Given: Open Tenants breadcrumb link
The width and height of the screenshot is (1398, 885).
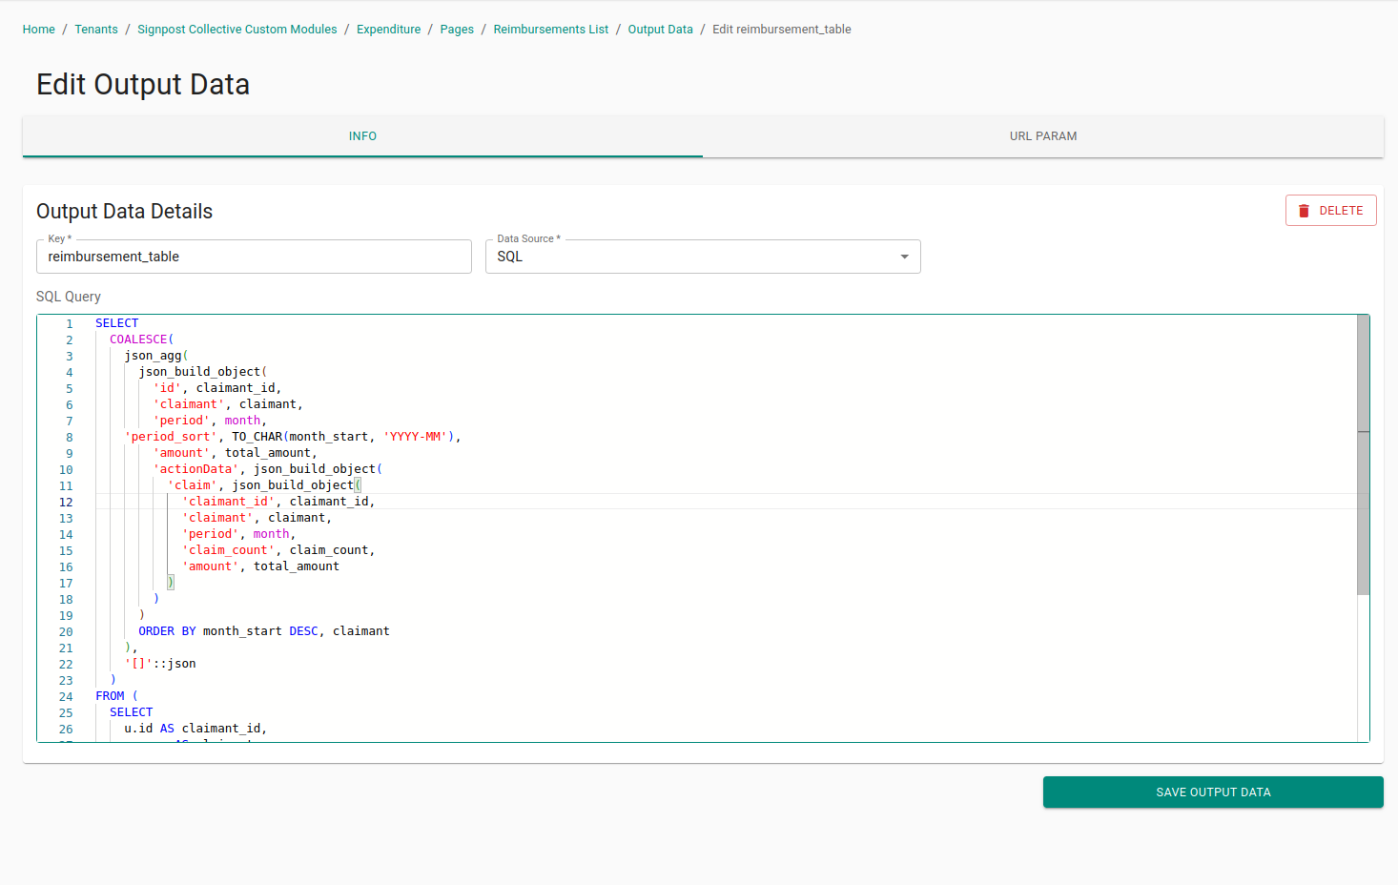Looking at the screenshot, I should pyautogui.click(x=96, y=30).
